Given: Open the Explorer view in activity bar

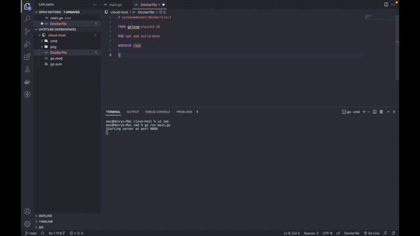Looking at the screenshot, I should [27, 7].
